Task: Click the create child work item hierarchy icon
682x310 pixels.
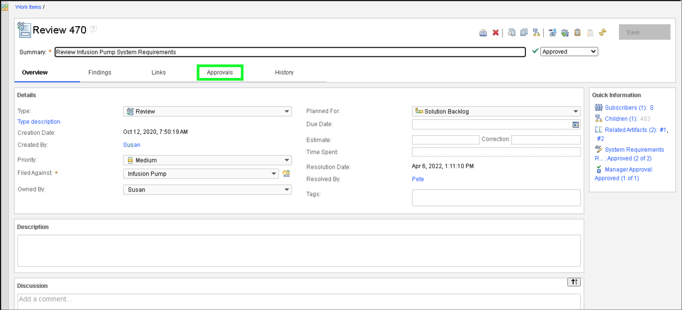Action: point(536,32)
